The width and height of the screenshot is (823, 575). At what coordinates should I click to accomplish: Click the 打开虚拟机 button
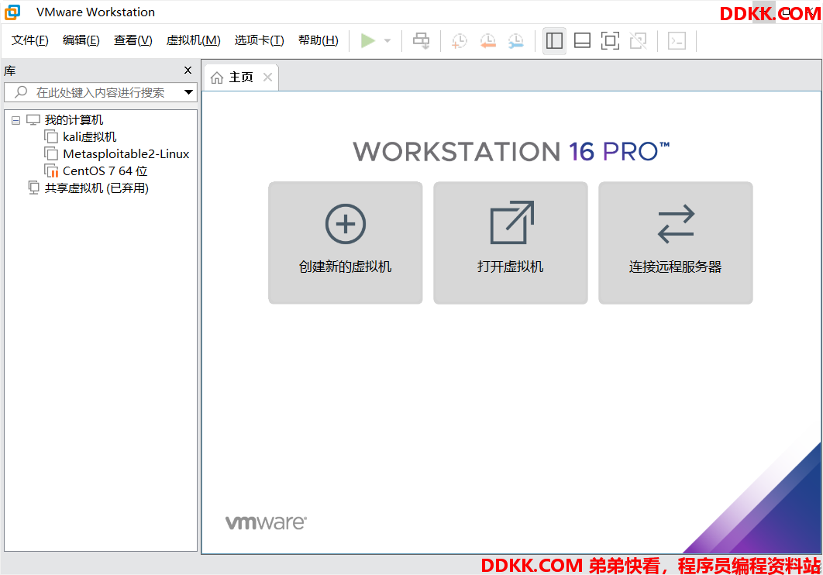point(510,243)
